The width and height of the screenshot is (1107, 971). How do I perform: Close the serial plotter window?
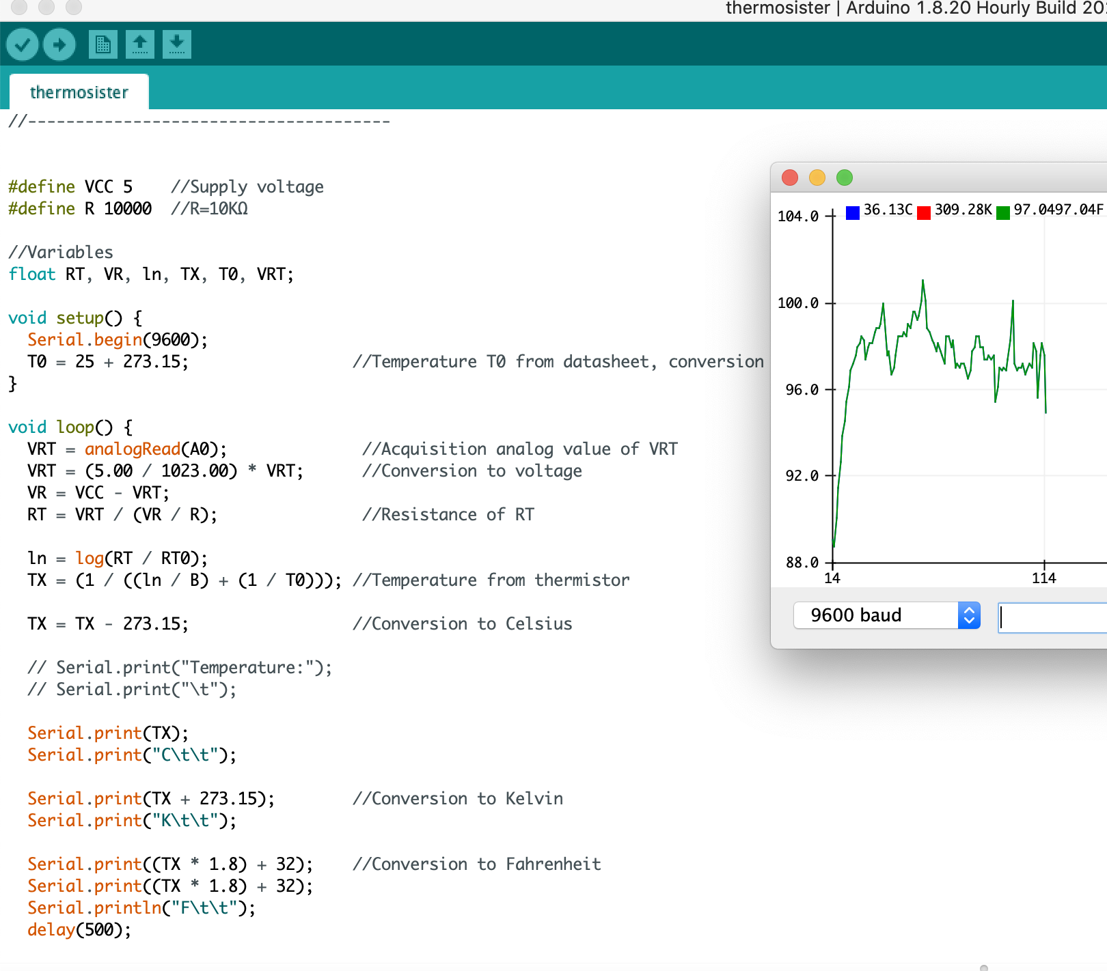(x=790, y=178)
